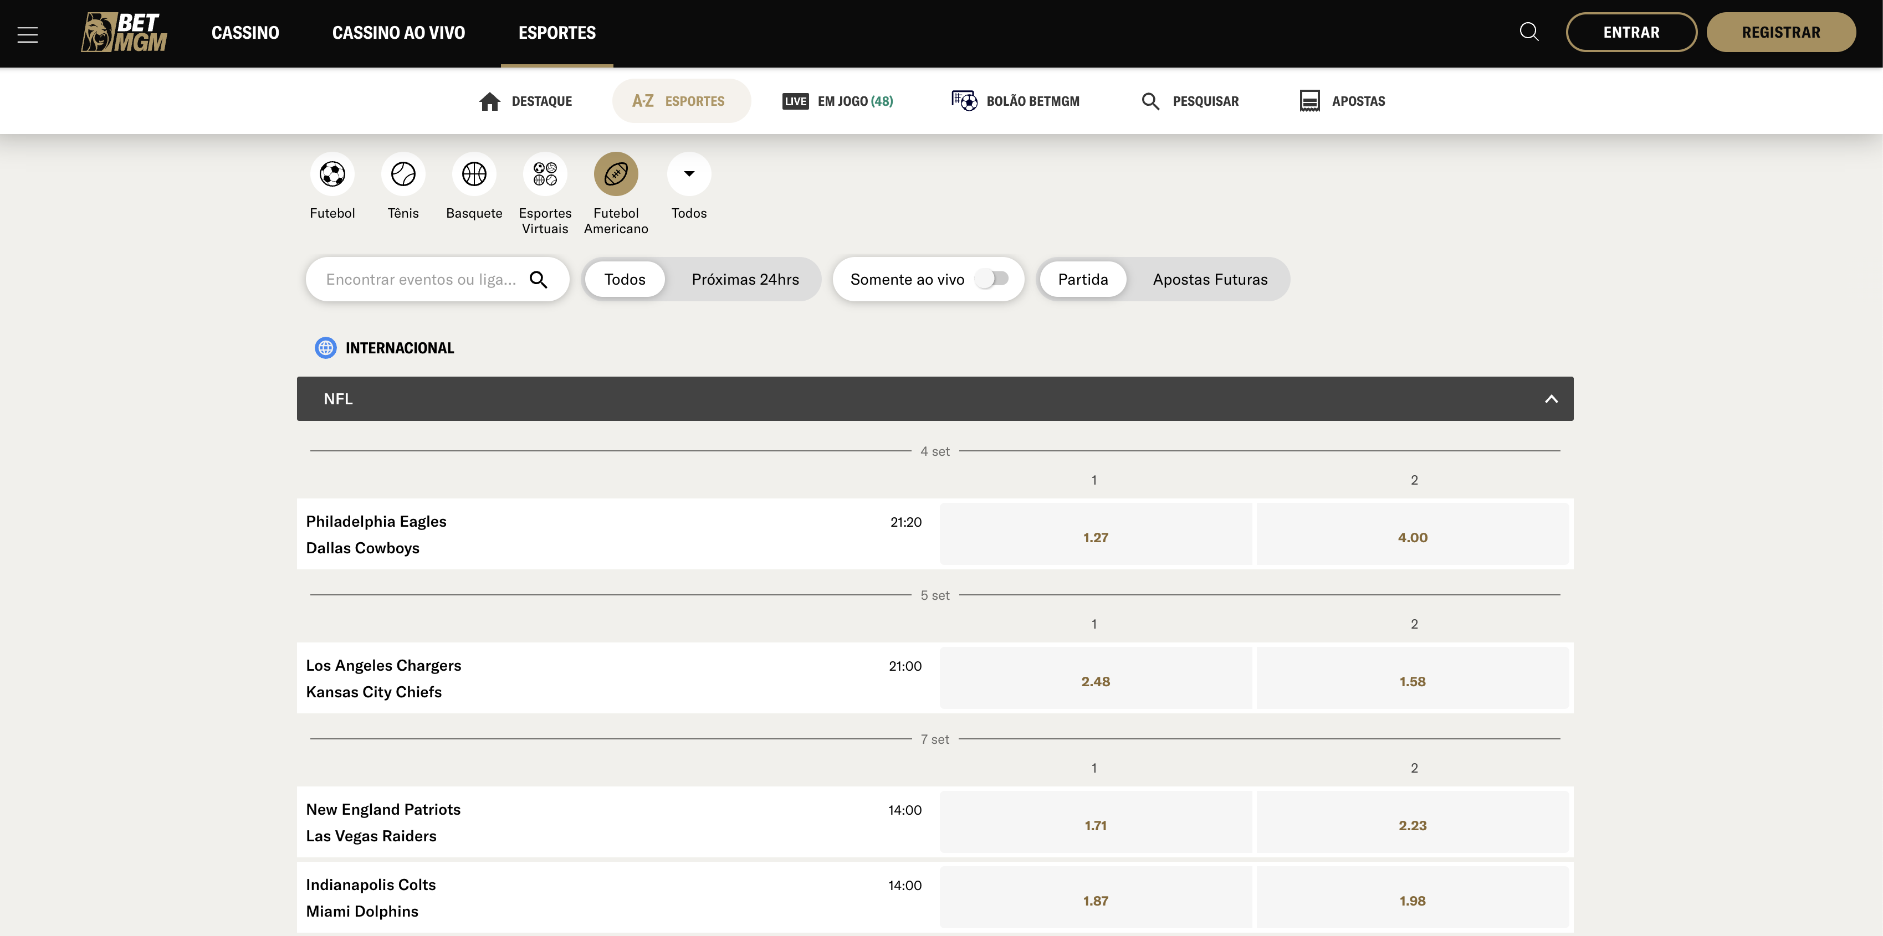
Task: Click the BetMGM logo
Action: pyautogui.click(x=124, y=32)
